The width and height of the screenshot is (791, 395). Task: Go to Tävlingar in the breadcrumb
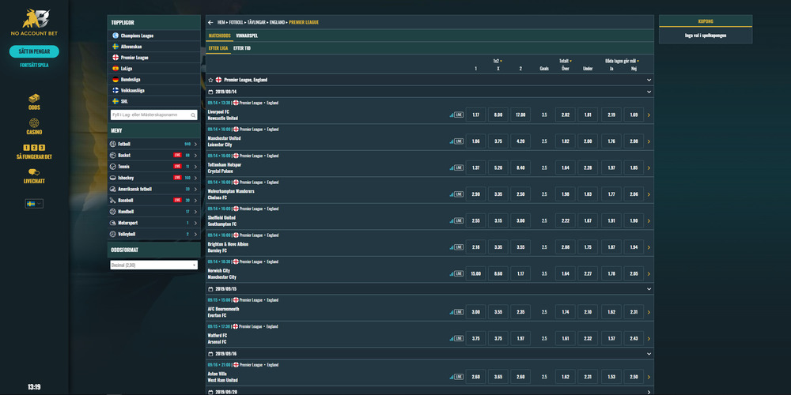click(255, 22)
